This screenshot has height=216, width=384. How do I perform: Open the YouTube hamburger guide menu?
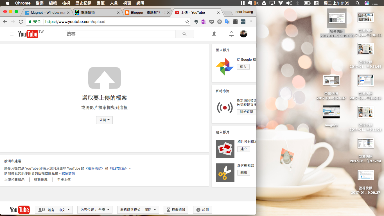12,34
